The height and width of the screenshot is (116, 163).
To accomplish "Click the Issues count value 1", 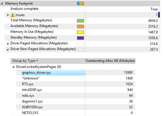I will [157, 15].
